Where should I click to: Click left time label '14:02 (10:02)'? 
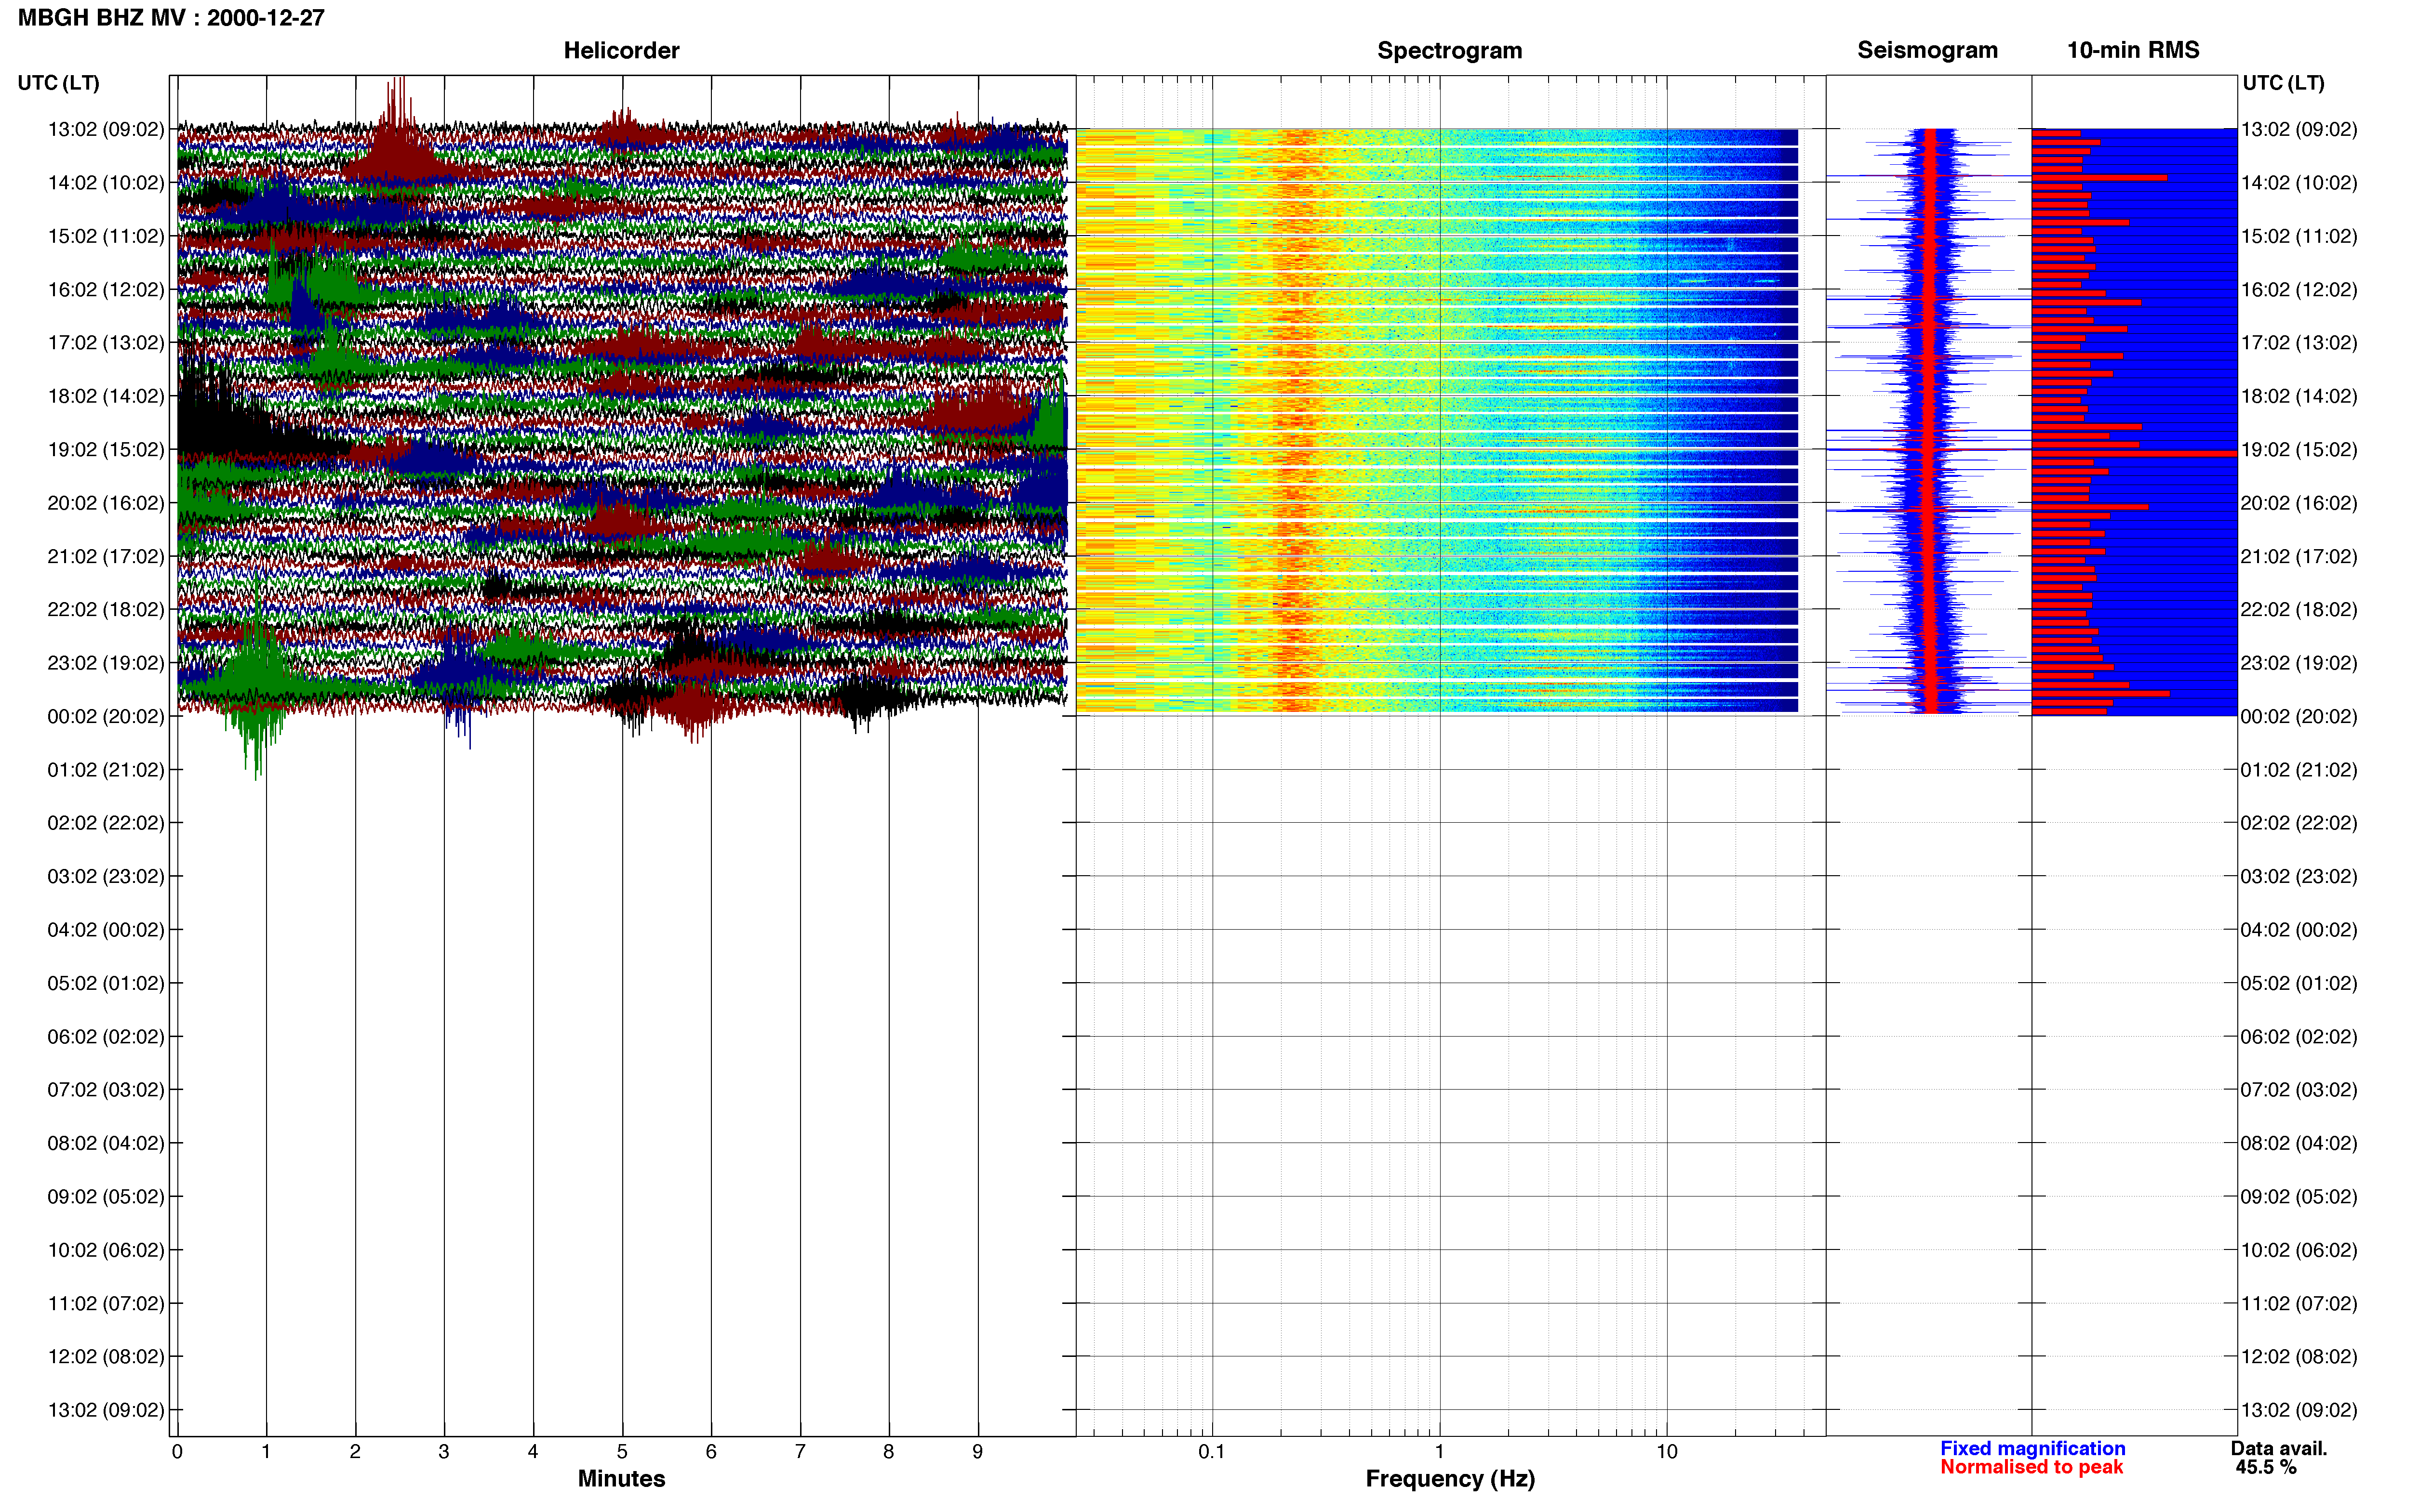106,183
